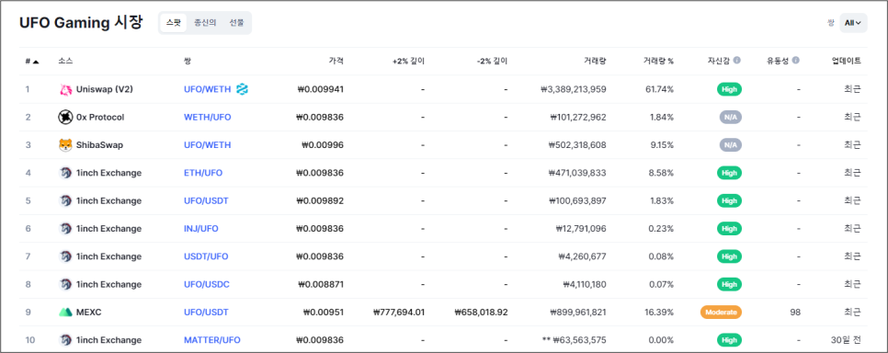Open the MATTER/UFO pair link
Image resolution: width=888 pixels, height=353 pixels.
click(x=212, y=340)
